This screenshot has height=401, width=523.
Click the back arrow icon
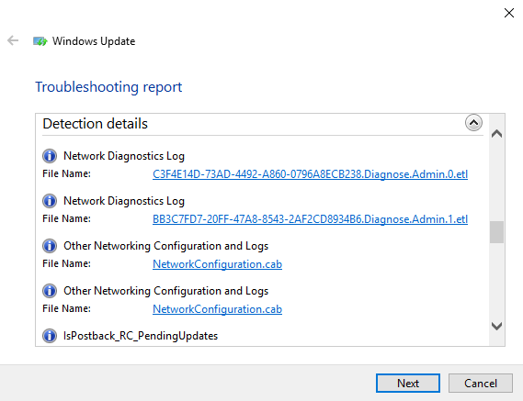coord(13,40)
